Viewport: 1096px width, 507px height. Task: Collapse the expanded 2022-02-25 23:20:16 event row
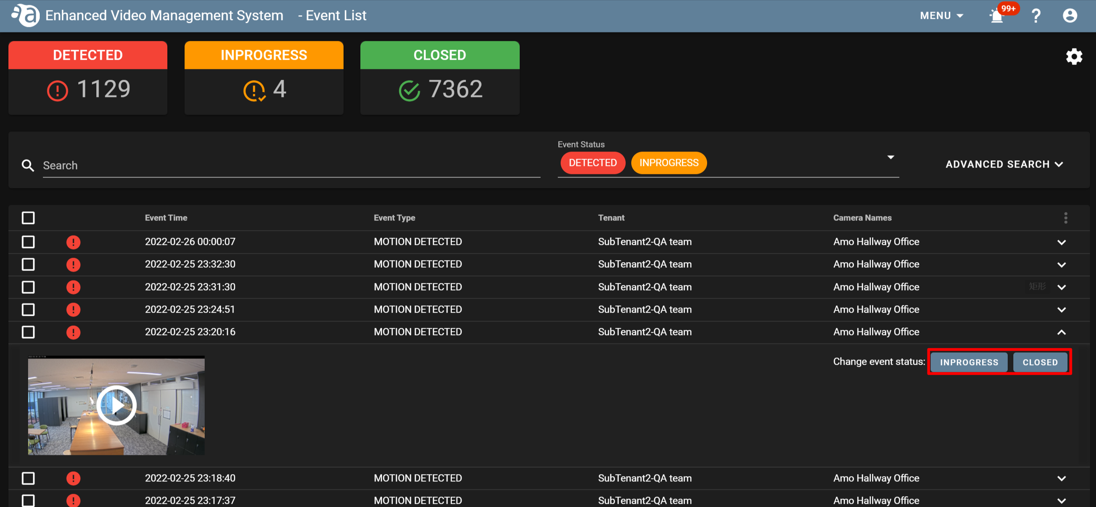pos(1061,332)
